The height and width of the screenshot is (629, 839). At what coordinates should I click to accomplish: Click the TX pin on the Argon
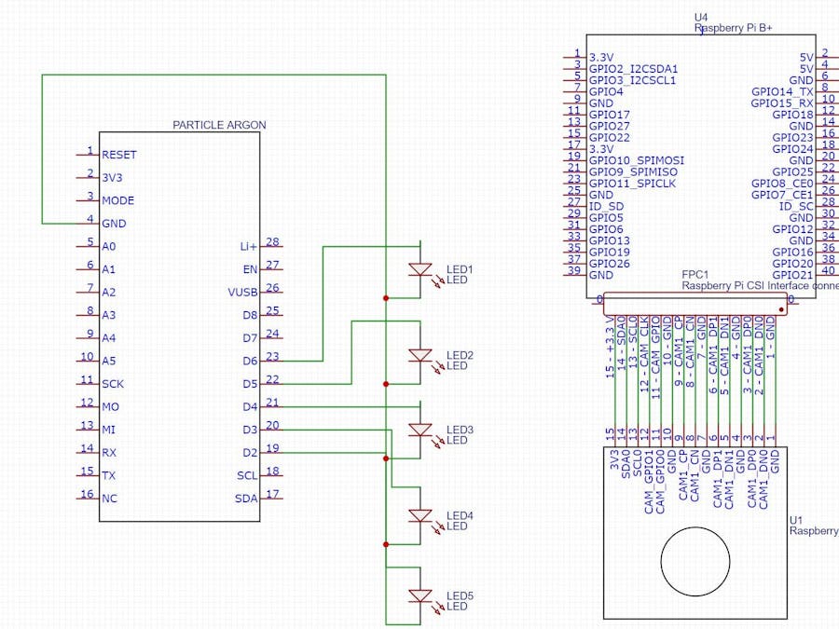click(109, 475)
